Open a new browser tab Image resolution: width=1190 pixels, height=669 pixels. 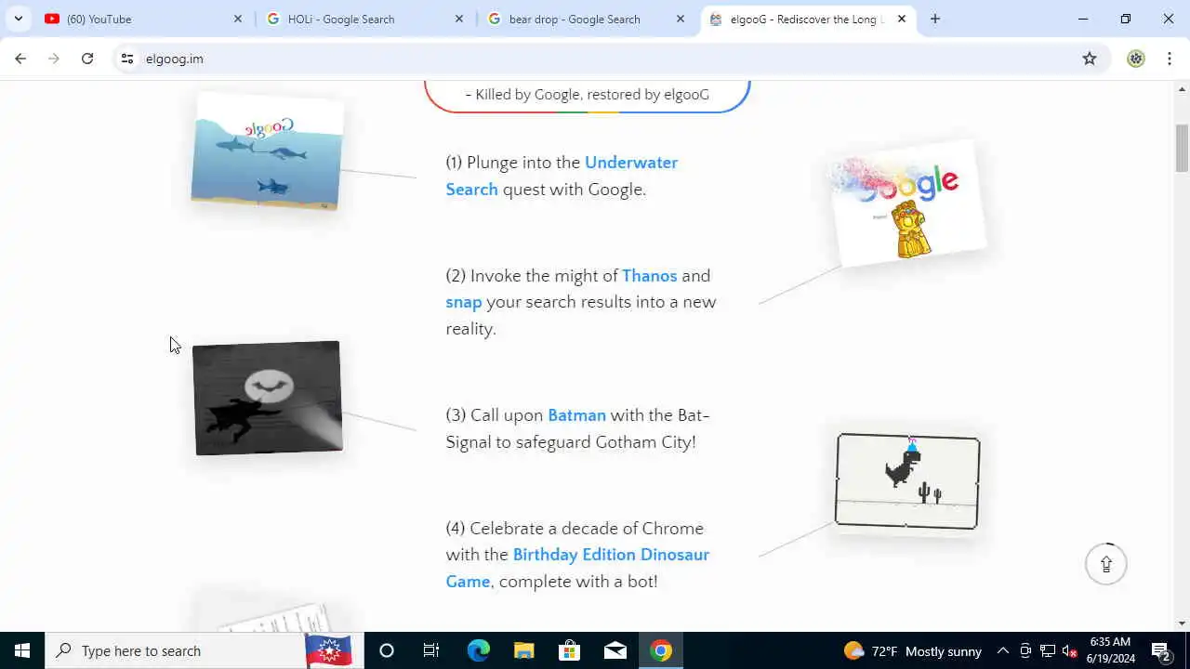point(935,19)
